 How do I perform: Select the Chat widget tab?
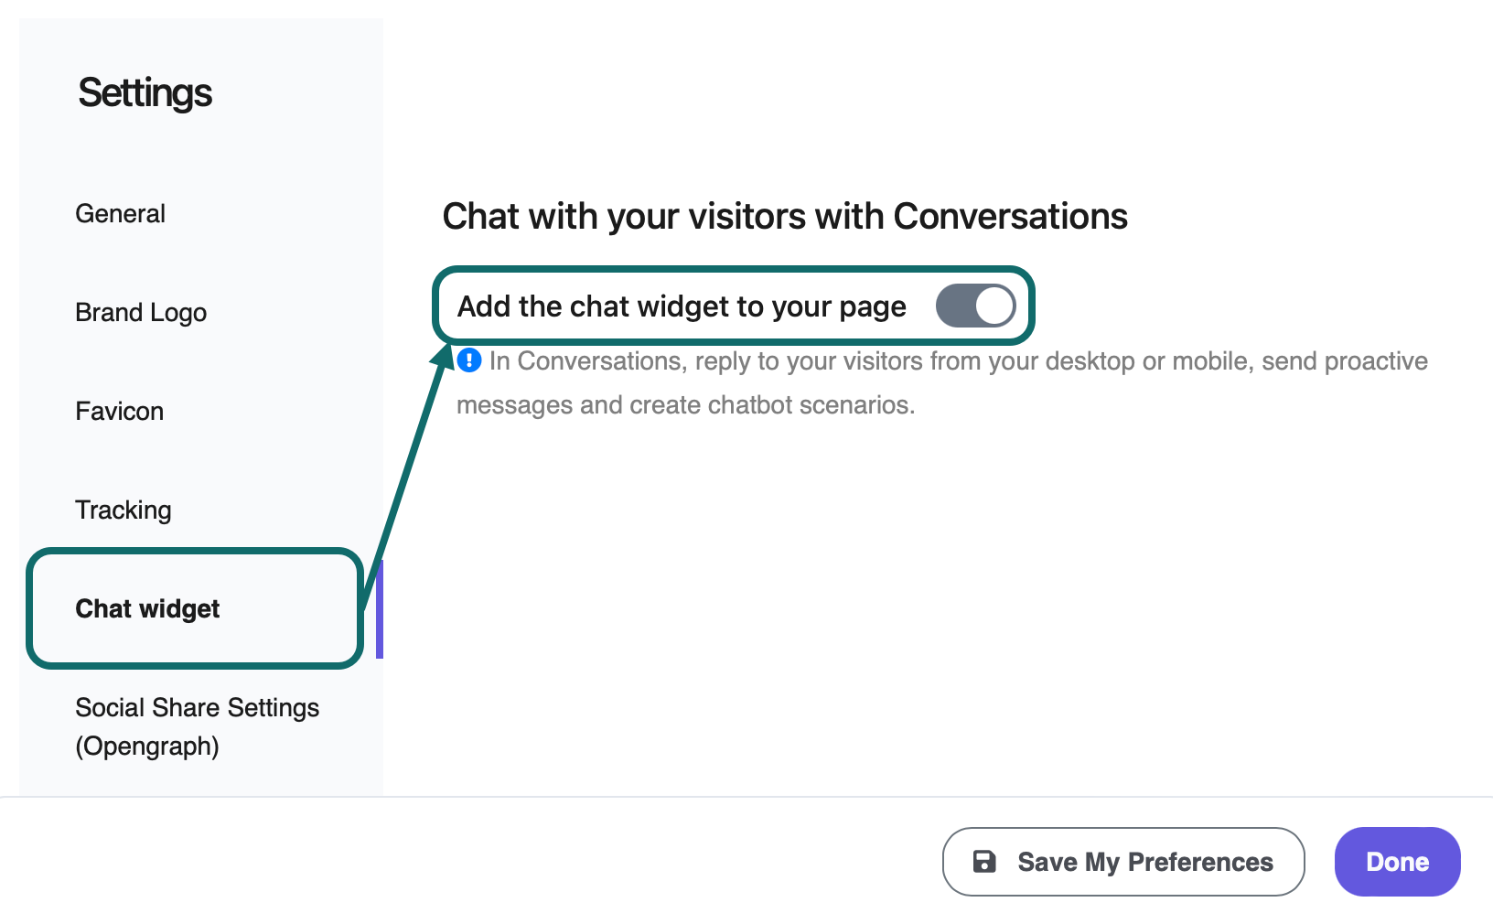click(x=147, y=608)
